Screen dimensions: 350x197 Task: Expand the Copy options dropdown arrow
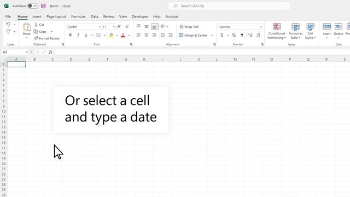51,32
